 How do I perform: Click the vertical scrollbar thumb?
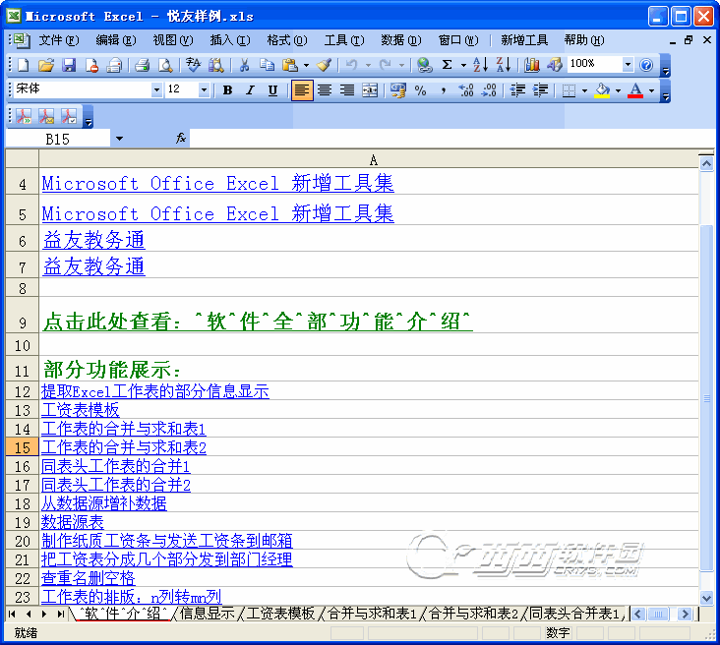(706, 398)
